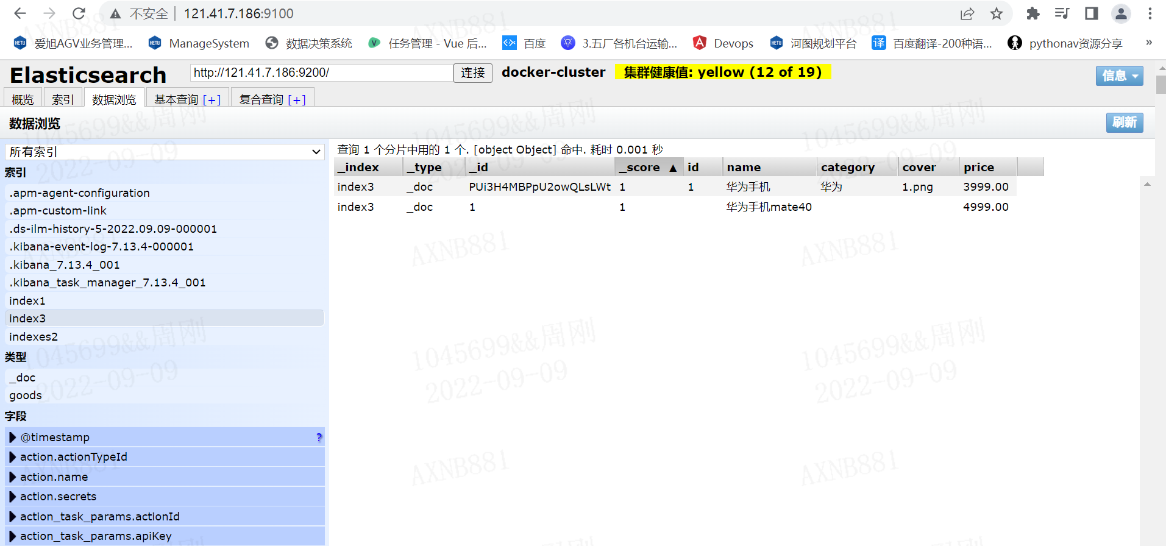
Task: Click cluster health yellow status badge
Action: pyautogui.click(x=722, y=72)
